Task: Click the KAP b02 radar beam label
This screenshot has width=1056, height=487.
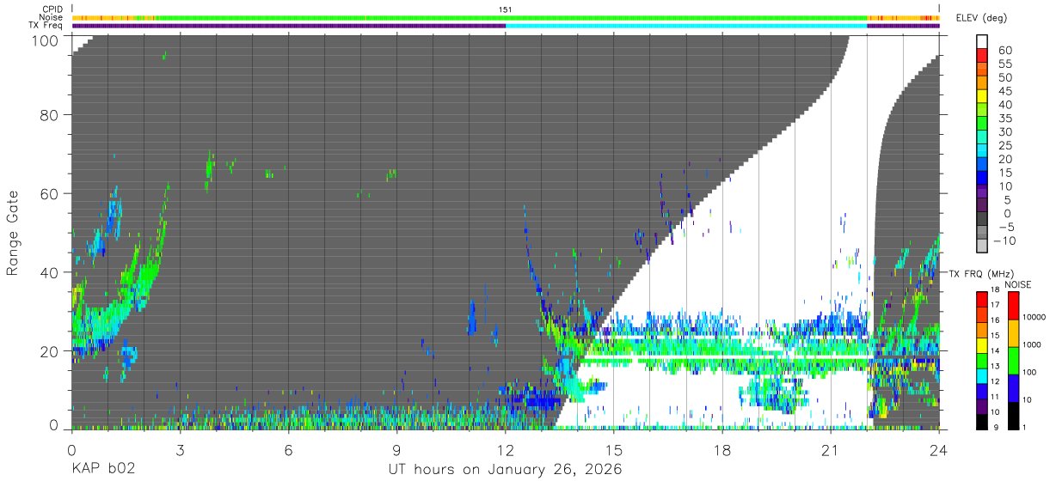Action: (x=103, y=470)
